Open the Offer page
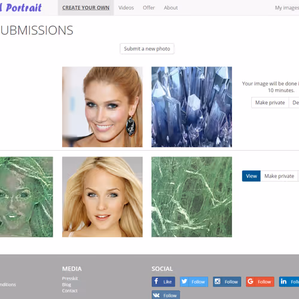This screenshot has height=299, width=299. 149,8
